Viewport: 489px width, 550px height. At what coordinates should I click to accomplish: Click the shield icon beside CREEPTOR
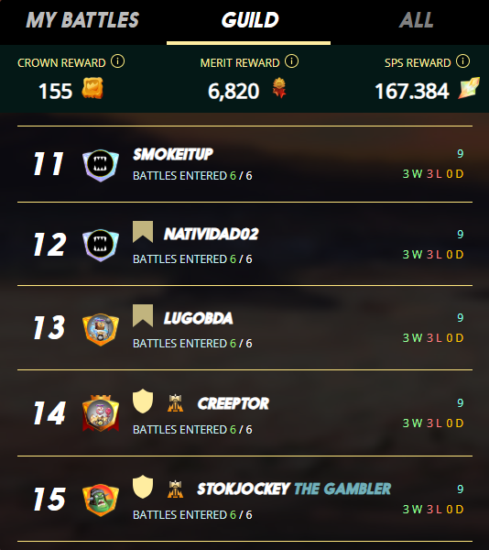click(143, 401)
